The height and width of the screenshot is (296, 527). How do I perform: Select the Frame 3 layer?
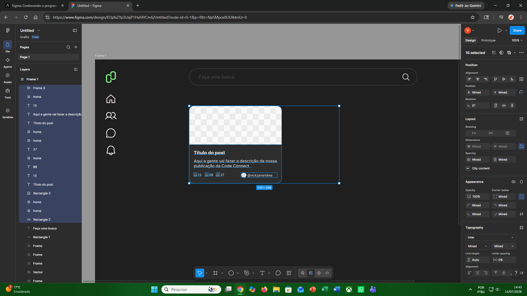(x=50, y=88)
